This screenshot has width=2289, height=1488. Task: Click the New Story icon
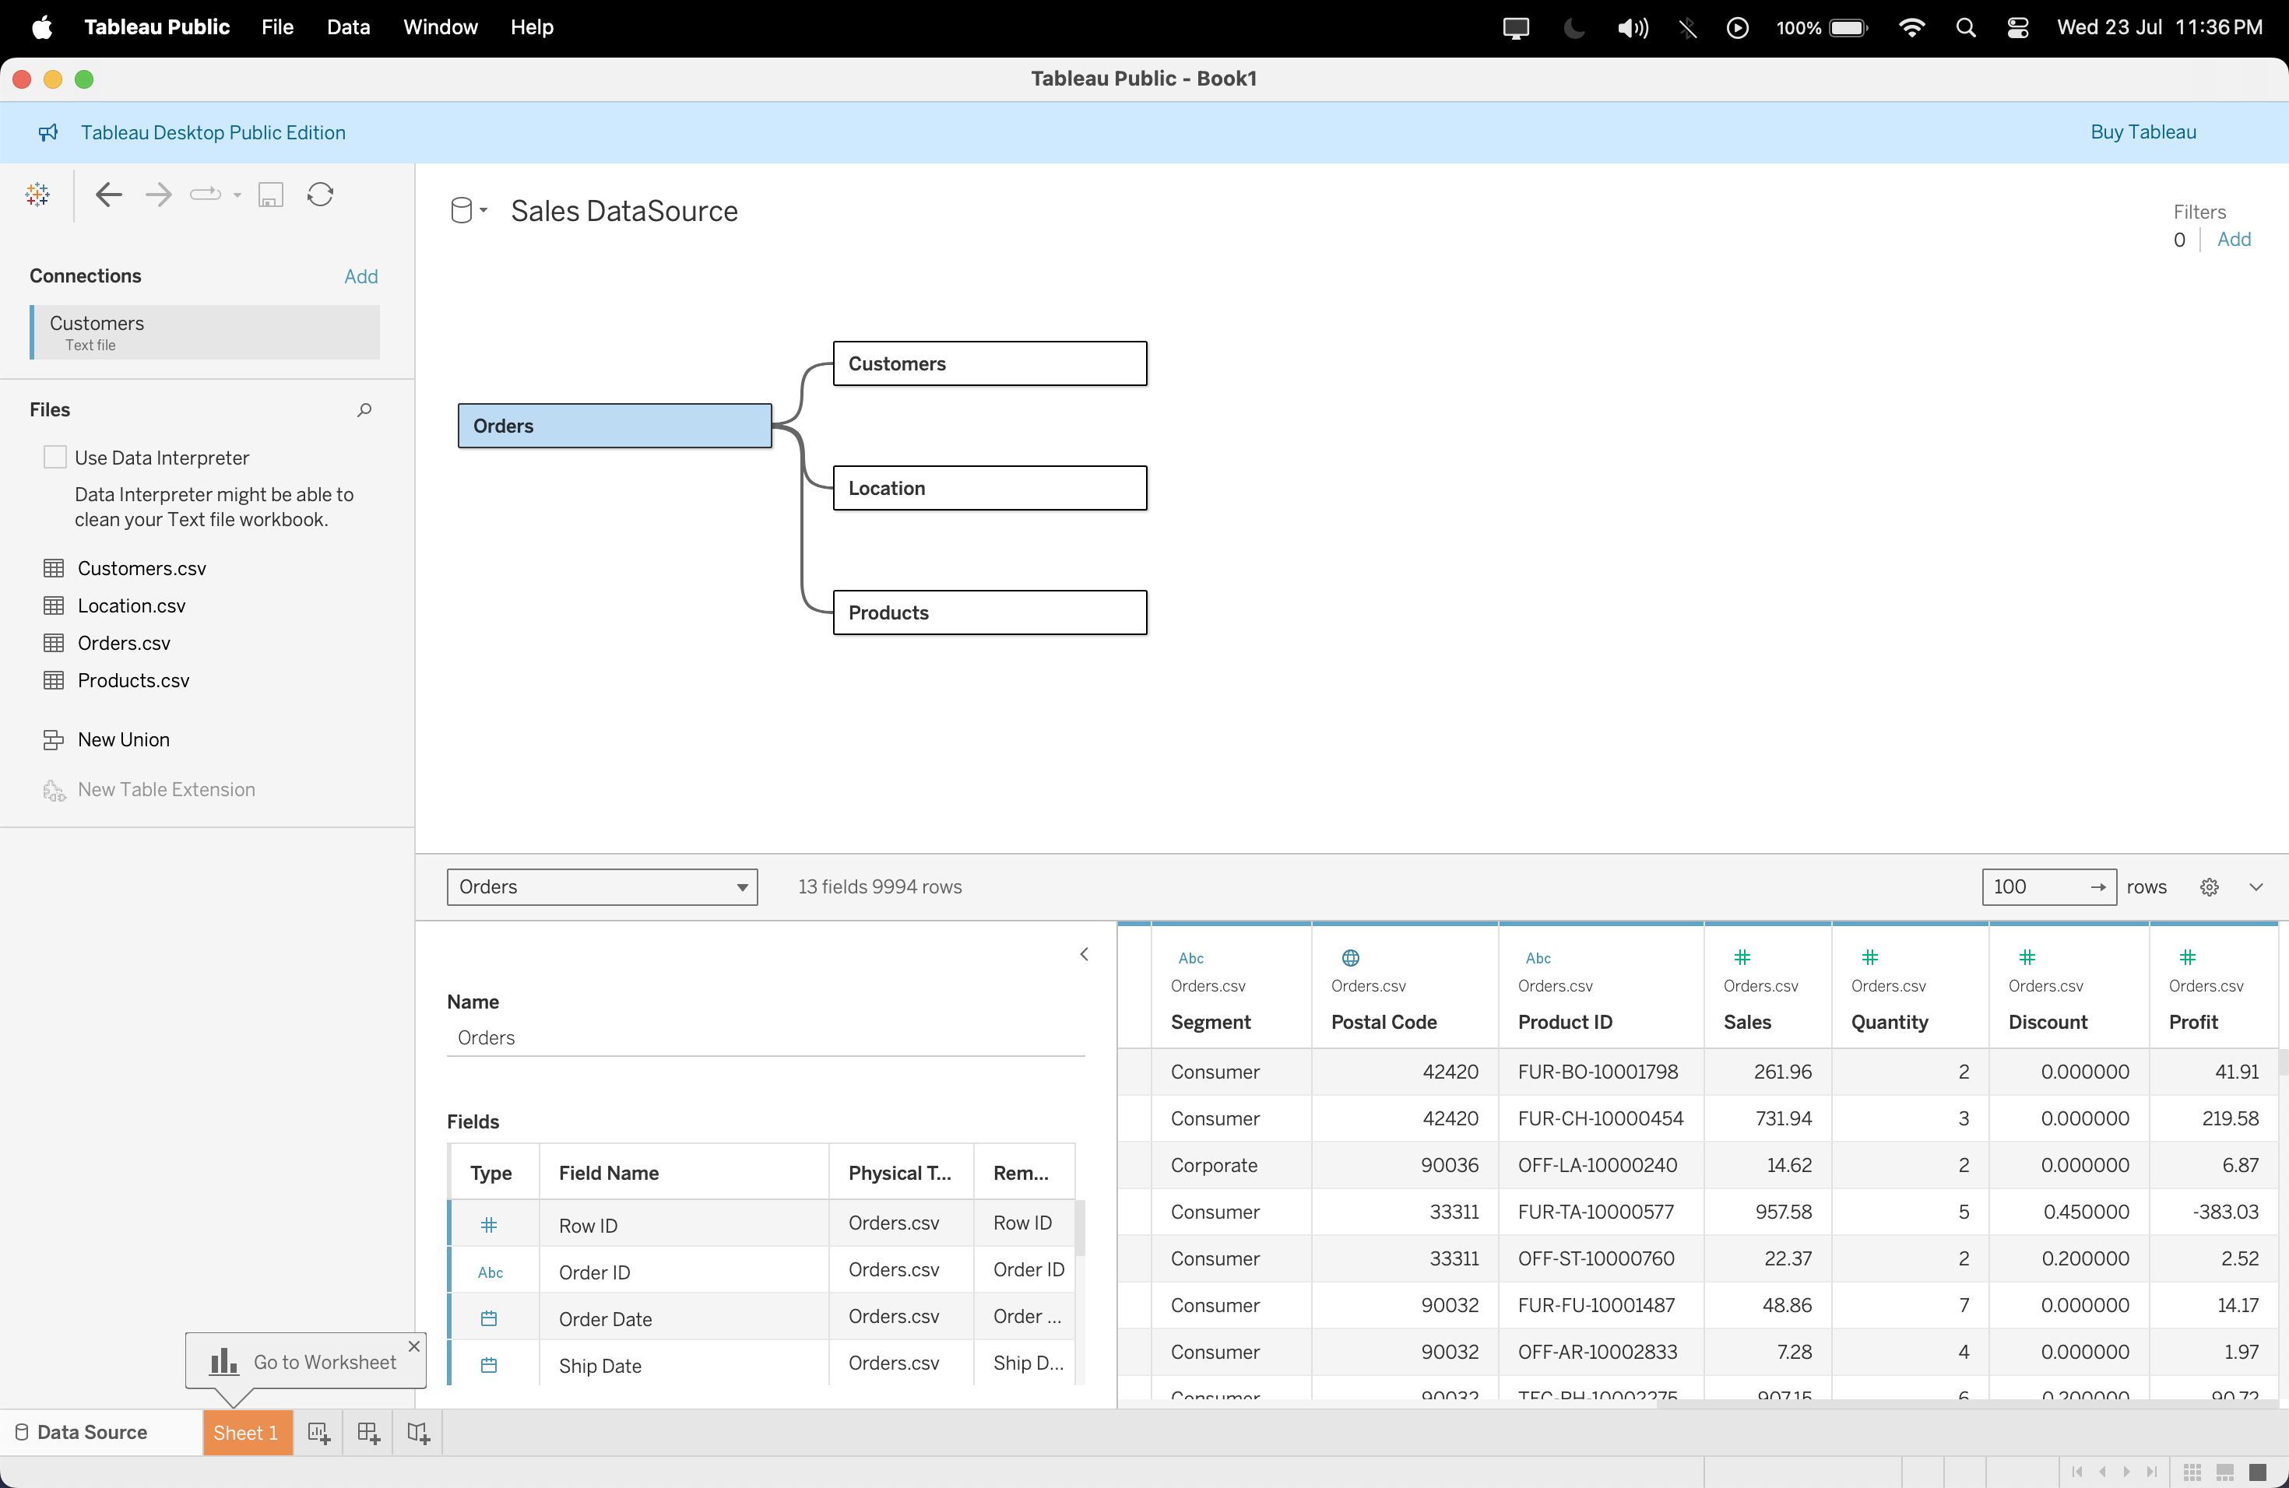pos(417,1434)
